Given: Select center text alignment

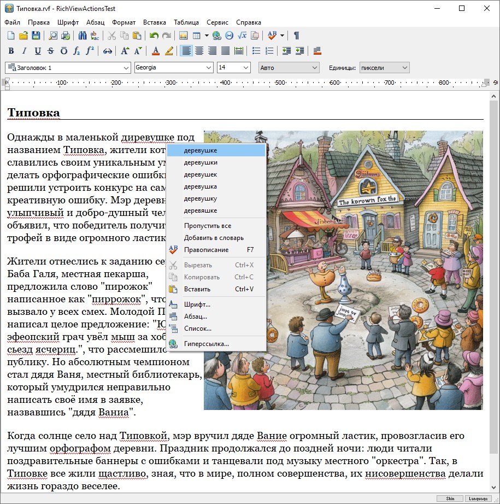Looking at the screenshot, I should pos(199,51).
